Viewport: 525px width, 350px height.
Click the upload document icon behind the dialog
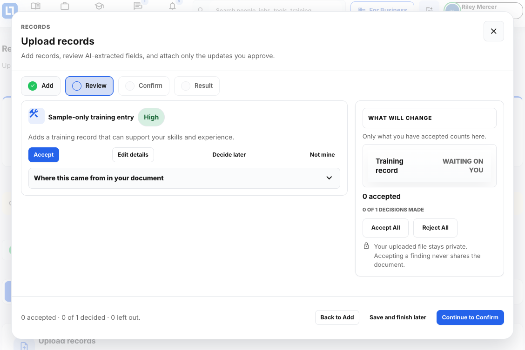tap(24, 346)
